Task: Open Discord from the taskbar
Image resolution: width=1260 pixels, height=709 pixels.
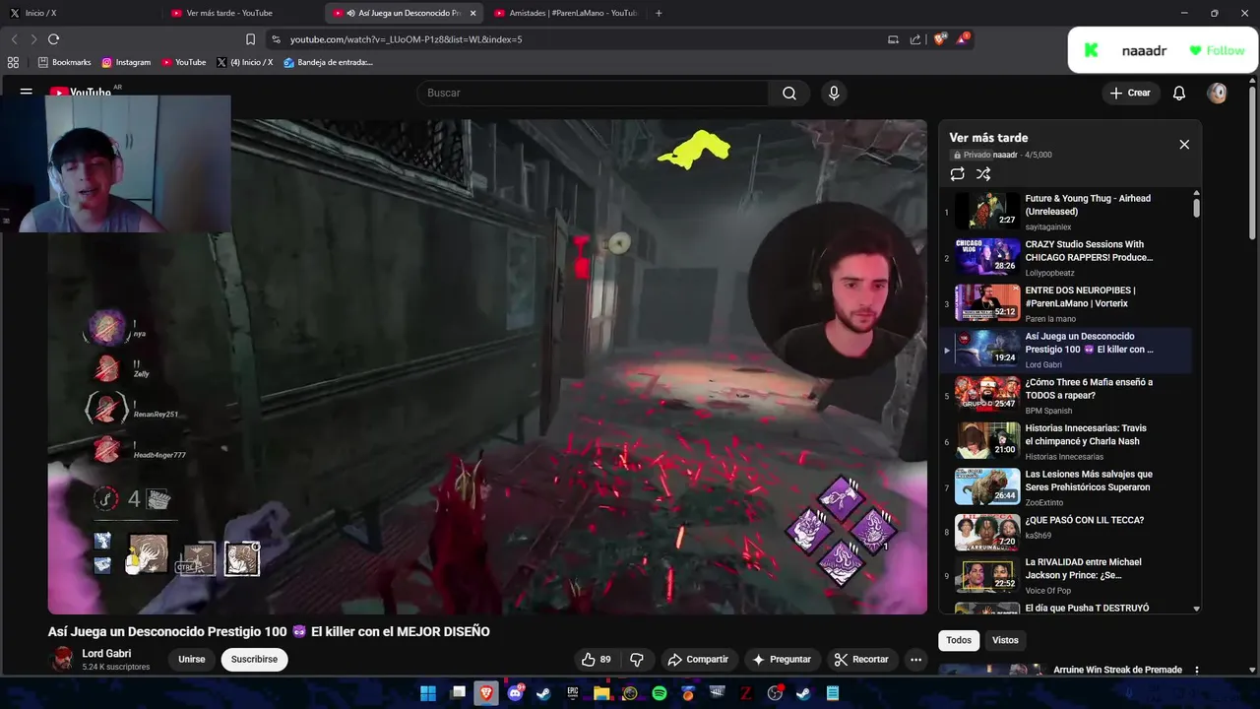Action: tap(515, 693)
